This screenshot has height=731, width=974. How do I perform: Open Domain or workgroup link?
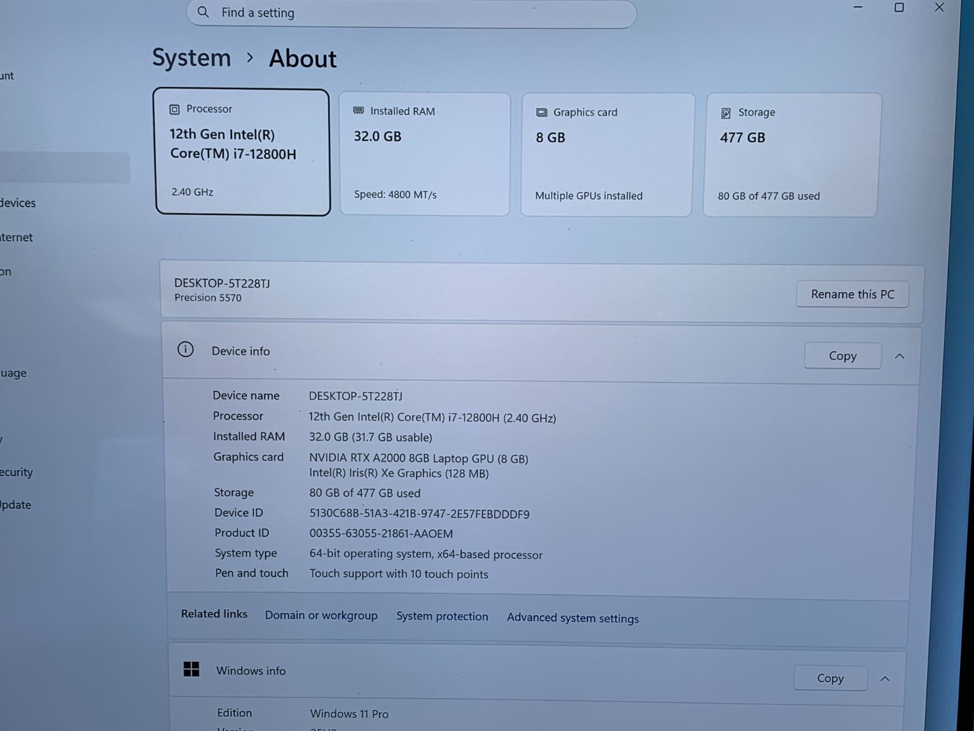pyautogui.click(x=321, y=615)
